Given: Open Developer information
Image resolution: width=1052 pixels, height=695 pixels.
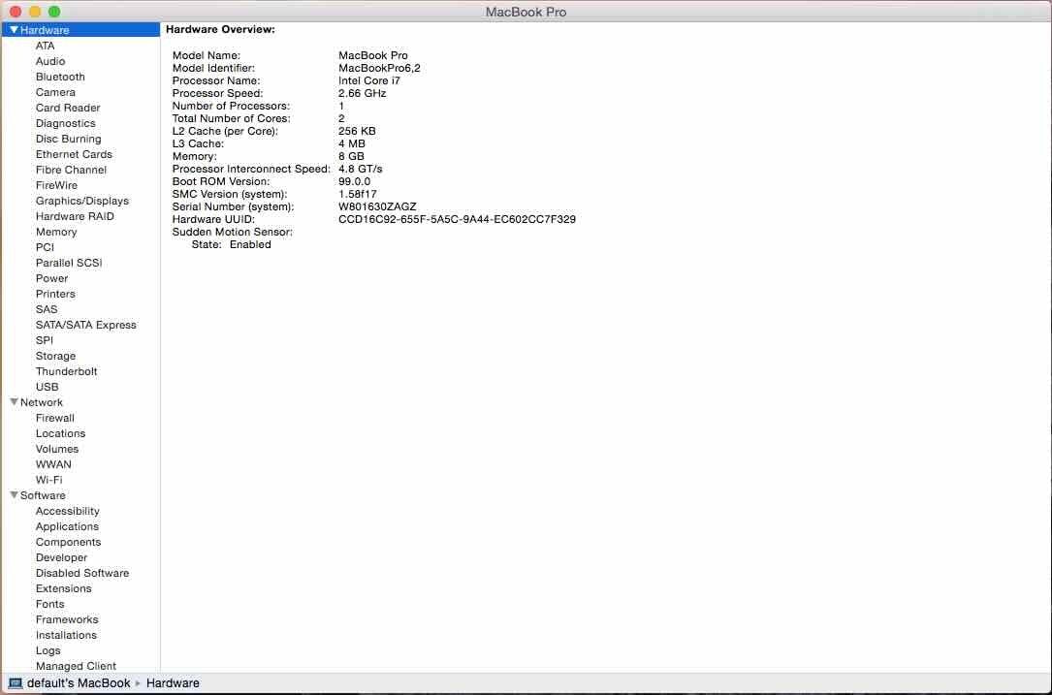Looking at the screenshot, I should tap(62, 557).
